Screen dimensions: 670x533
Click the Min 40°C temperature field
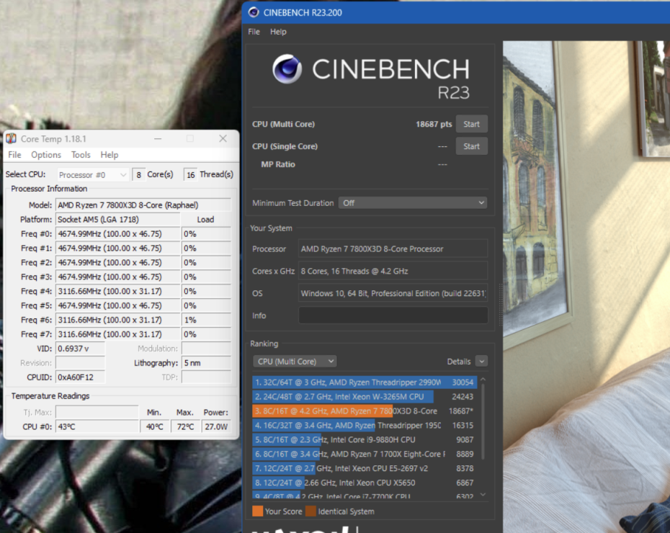tap(154, 426)
